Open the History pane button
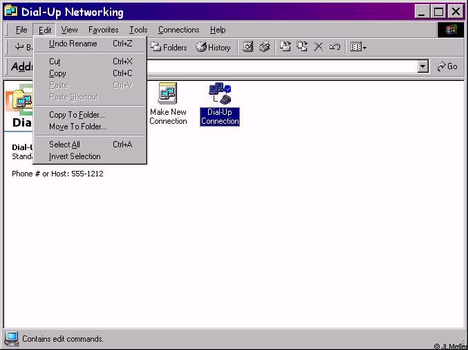 pos(214,47)
